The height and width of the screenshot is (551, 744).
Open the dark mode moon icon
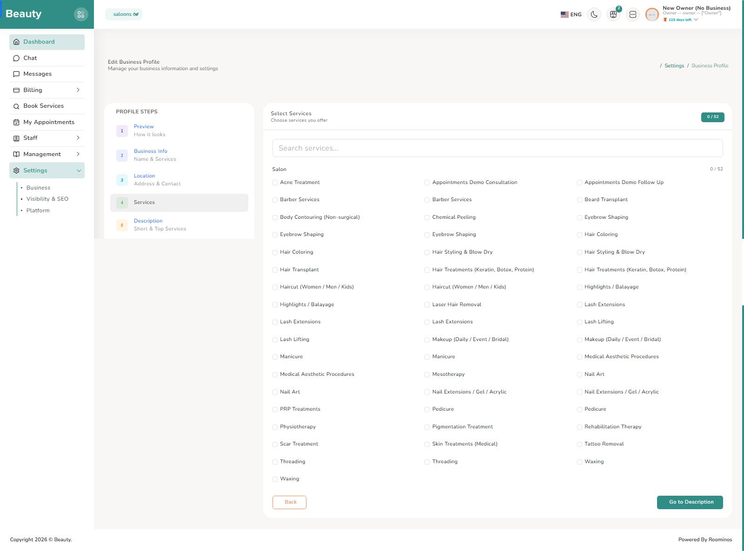click(x=594, y=14)
